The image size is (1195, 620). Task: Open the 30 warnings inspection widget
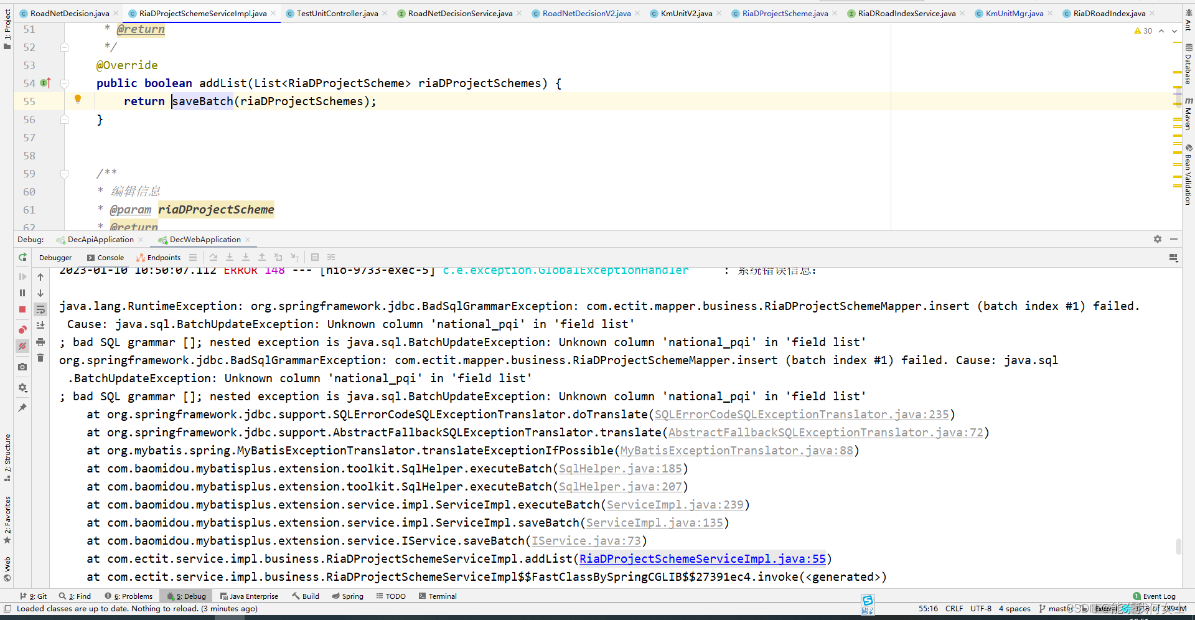1143,31
